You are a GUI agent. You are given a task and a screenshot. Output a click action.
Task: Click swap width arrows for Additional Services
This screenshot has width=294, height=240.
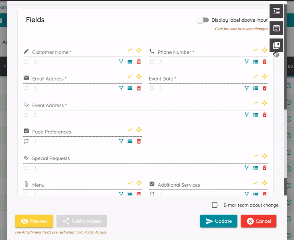pyautogui.click(x=255, y=183)
